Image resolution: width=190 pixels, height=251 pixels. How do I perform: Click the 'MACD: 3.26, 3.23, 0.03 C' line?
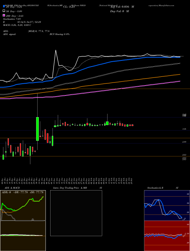[x=17, y=25]
